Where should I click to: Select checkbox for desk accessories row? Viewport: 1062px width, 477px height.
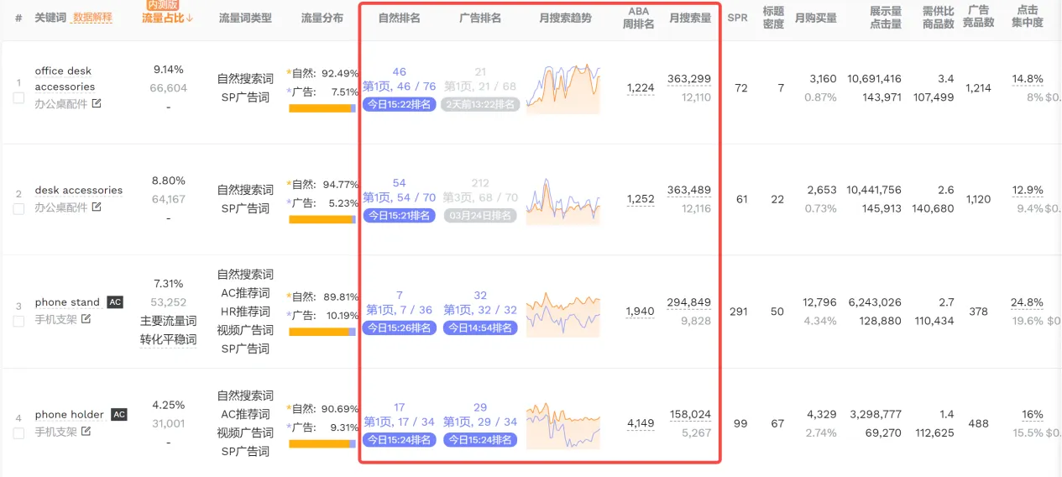pyautogui.click(x=18, y=209)
